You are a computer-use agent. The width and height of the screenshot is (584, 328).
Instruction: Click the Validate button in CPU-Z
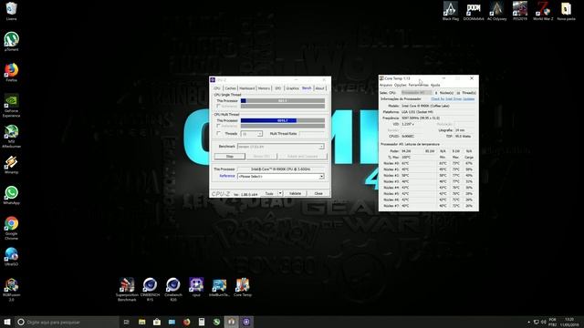(x=296, y=193)
